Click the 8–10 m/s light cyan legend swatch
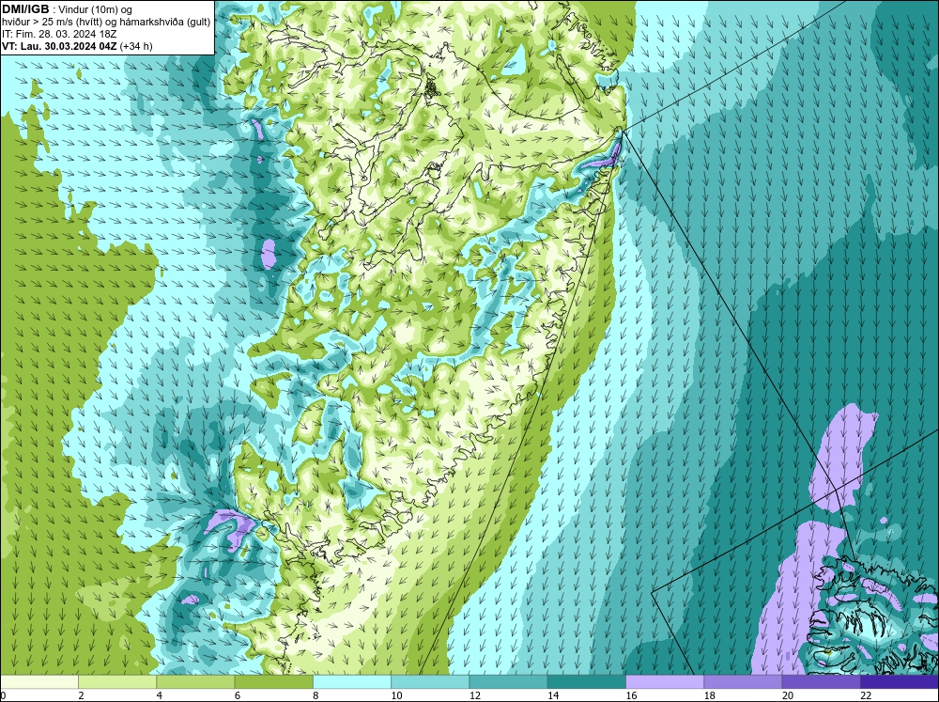 click(352, 682)
